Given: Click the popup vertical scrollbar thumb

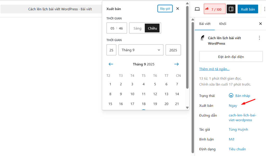Looking at the screenshot, I should 187,47.
